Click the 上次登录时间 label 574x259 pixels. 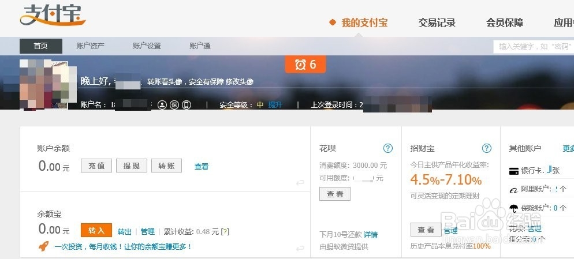[x=334, y=105]
